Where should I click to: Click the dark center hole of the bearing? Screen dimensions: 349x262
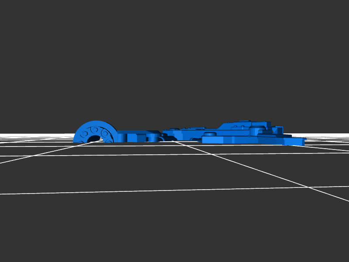93,140
